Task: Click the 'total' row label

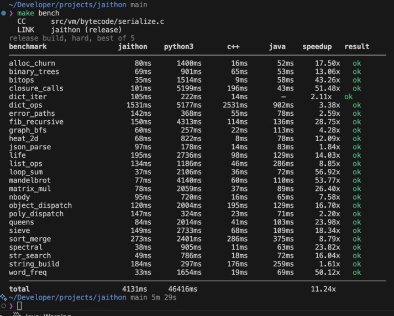Action: [19, 289]
